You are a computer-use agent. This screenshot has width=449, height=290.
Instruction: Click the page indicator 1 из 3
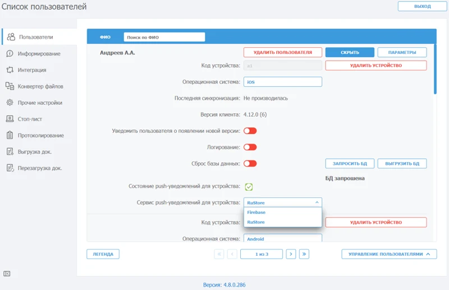(x=262, y=254)
